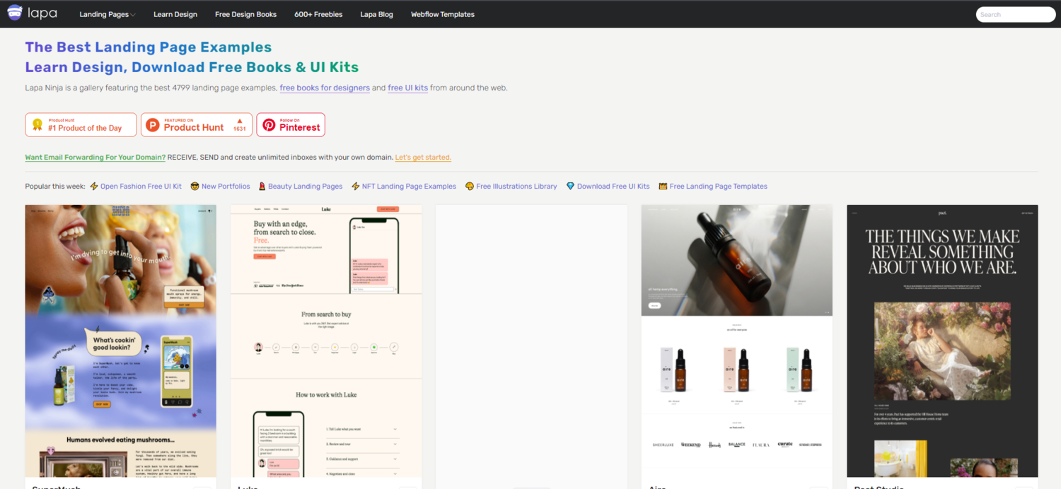The height and width of the screenshot is (489, 1061).
Task: Open the Pact 'Things We Make' thumbnail
Action: click(x=942, y=341)
